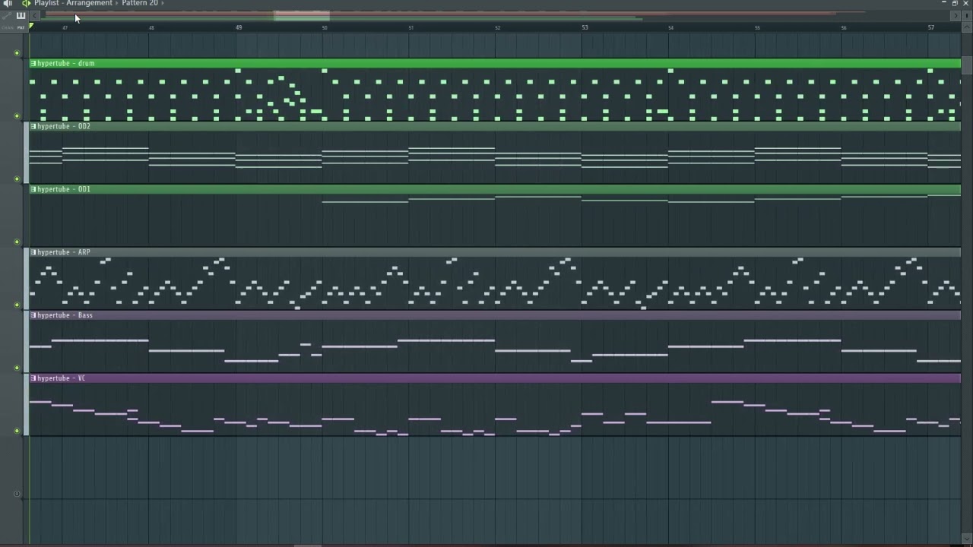
Task: Mute the track holding hypertube - ARP
Action: [x=17, y=305]
